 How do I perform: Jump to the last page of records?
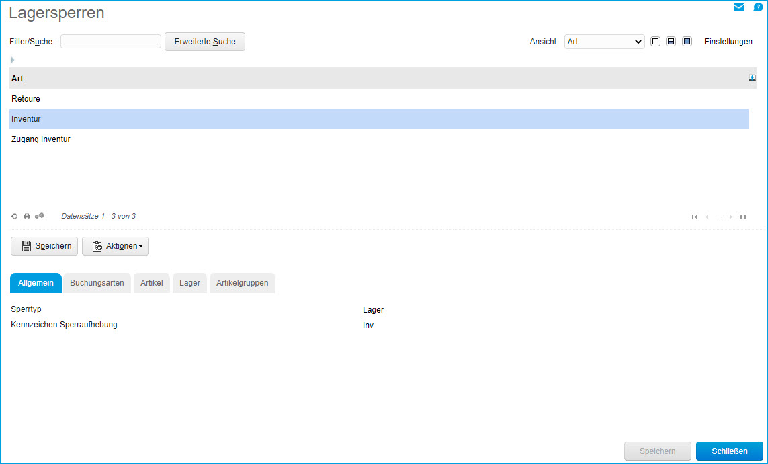click(743, 217)
